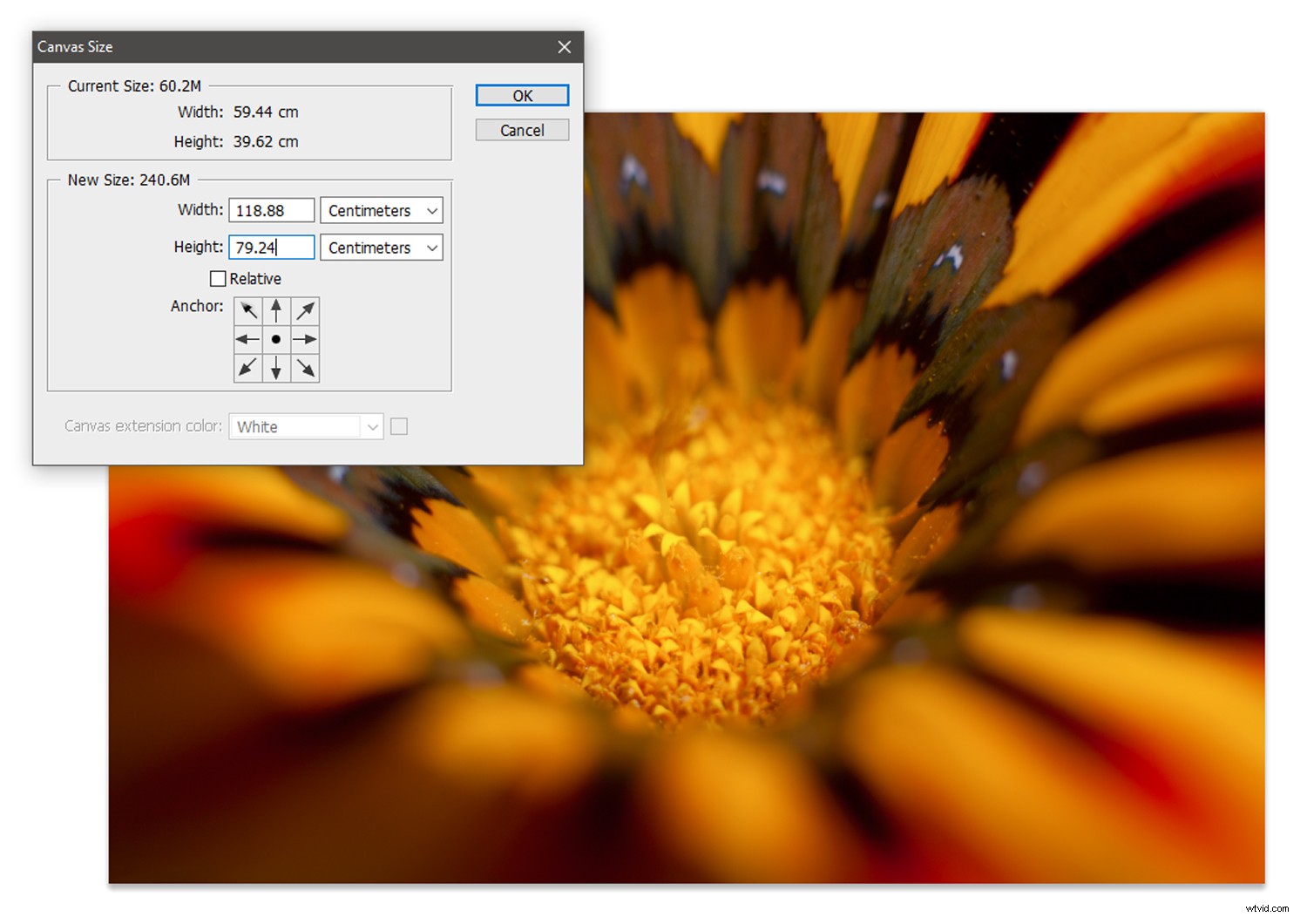This screenshot has height=917, width=1307.
Task: Open the Width units dropdown
Action: click(381, 210)
